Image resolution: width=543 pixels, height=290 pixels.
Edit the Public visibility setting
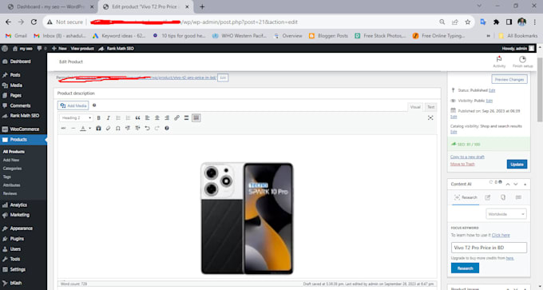tap(489, 101)
